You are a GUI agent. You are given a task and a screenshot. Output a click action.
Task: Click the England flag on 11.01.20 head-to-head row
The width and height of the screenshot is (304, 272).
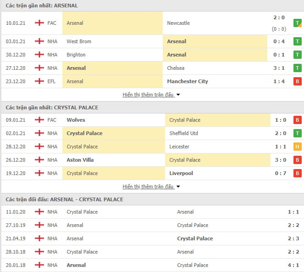coord(39,211)
